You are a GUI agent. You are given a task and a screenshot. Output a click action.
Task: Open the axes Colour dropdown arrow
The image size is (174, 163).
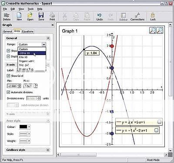[x=29, y=127]
